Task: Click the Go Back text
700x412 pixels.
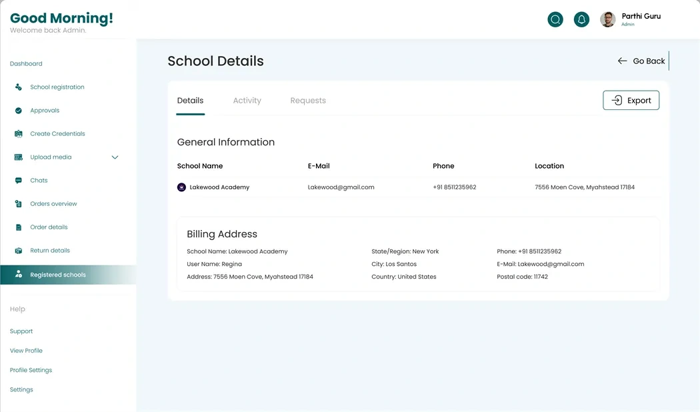Action: (x=649, y=61)
